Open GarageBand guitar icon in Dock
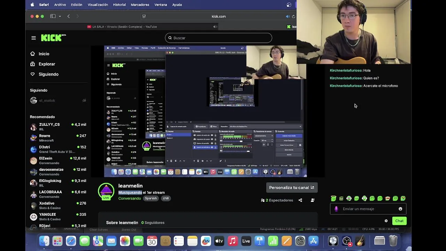 pos(360,241)
